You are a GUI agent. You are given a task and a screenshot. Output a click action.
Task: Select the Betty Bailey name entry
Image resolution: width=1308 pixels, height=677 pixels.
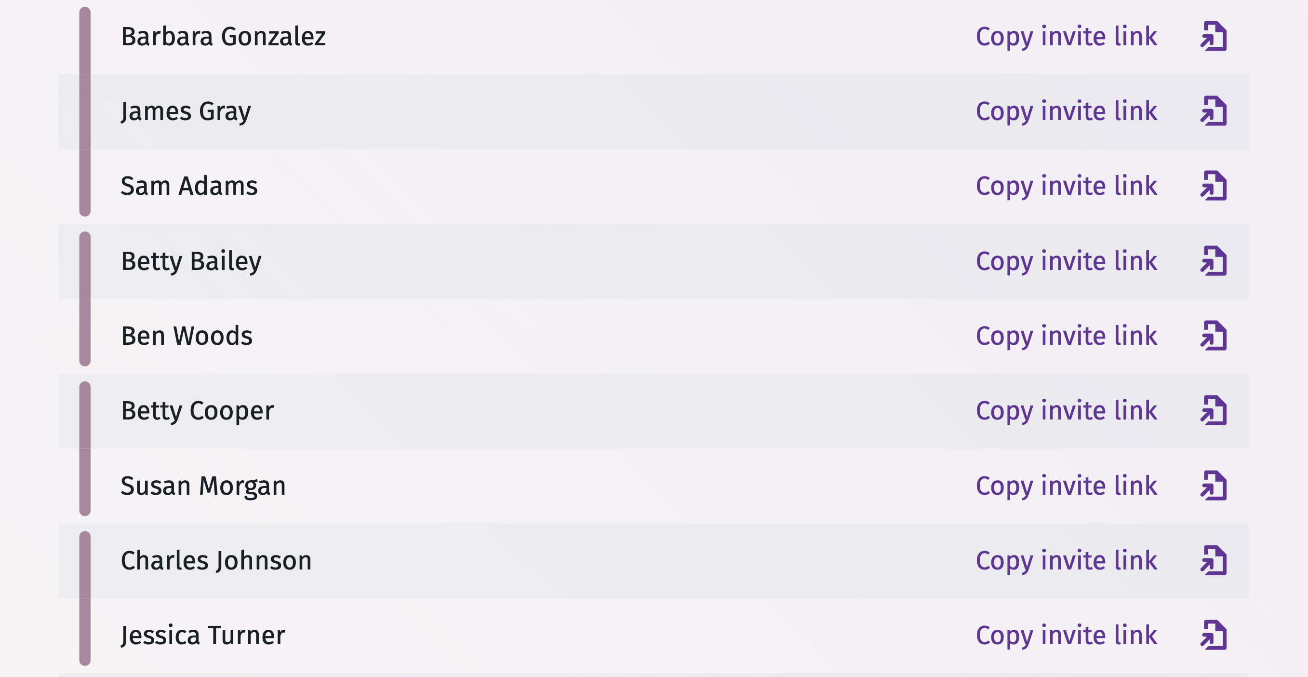coord(191,261)
